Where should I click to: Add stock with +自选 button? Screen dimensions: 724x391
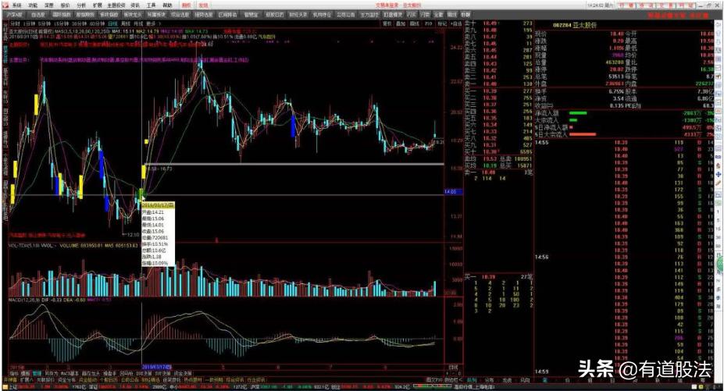coord(456,23)
